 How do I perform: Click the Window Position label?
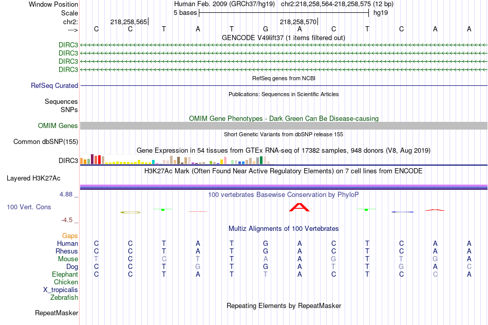tap(53, 4)
